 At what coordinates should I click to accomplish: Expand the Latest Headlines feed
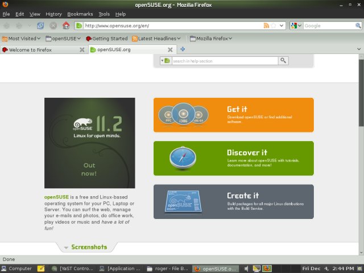(x=156, y=39)
